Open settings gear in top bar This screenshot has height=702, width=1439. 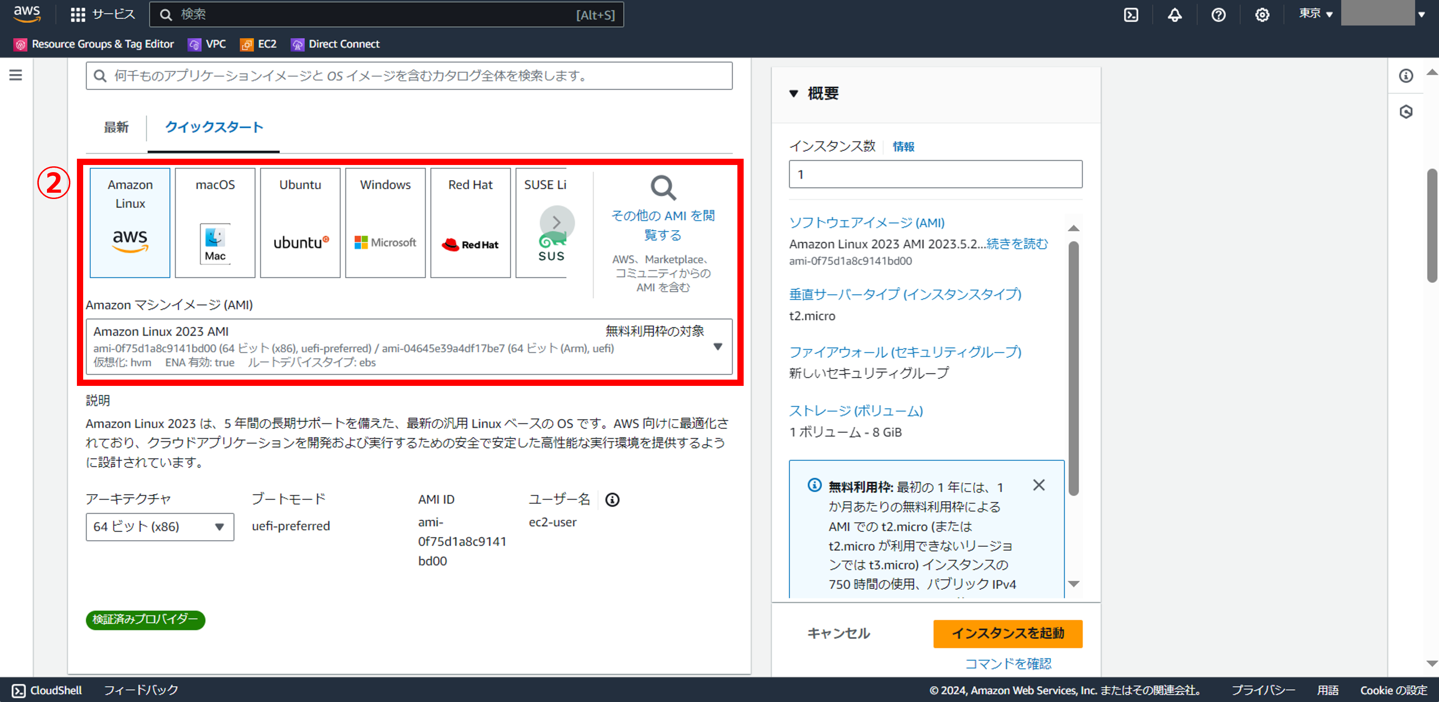[1262, 15]
